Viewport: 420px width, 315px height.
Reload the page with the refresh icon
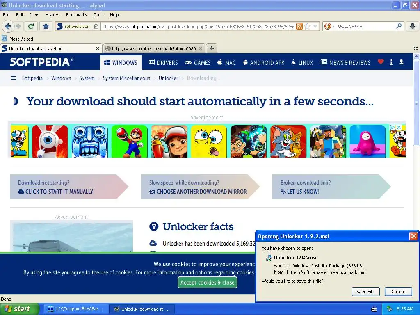31,26
